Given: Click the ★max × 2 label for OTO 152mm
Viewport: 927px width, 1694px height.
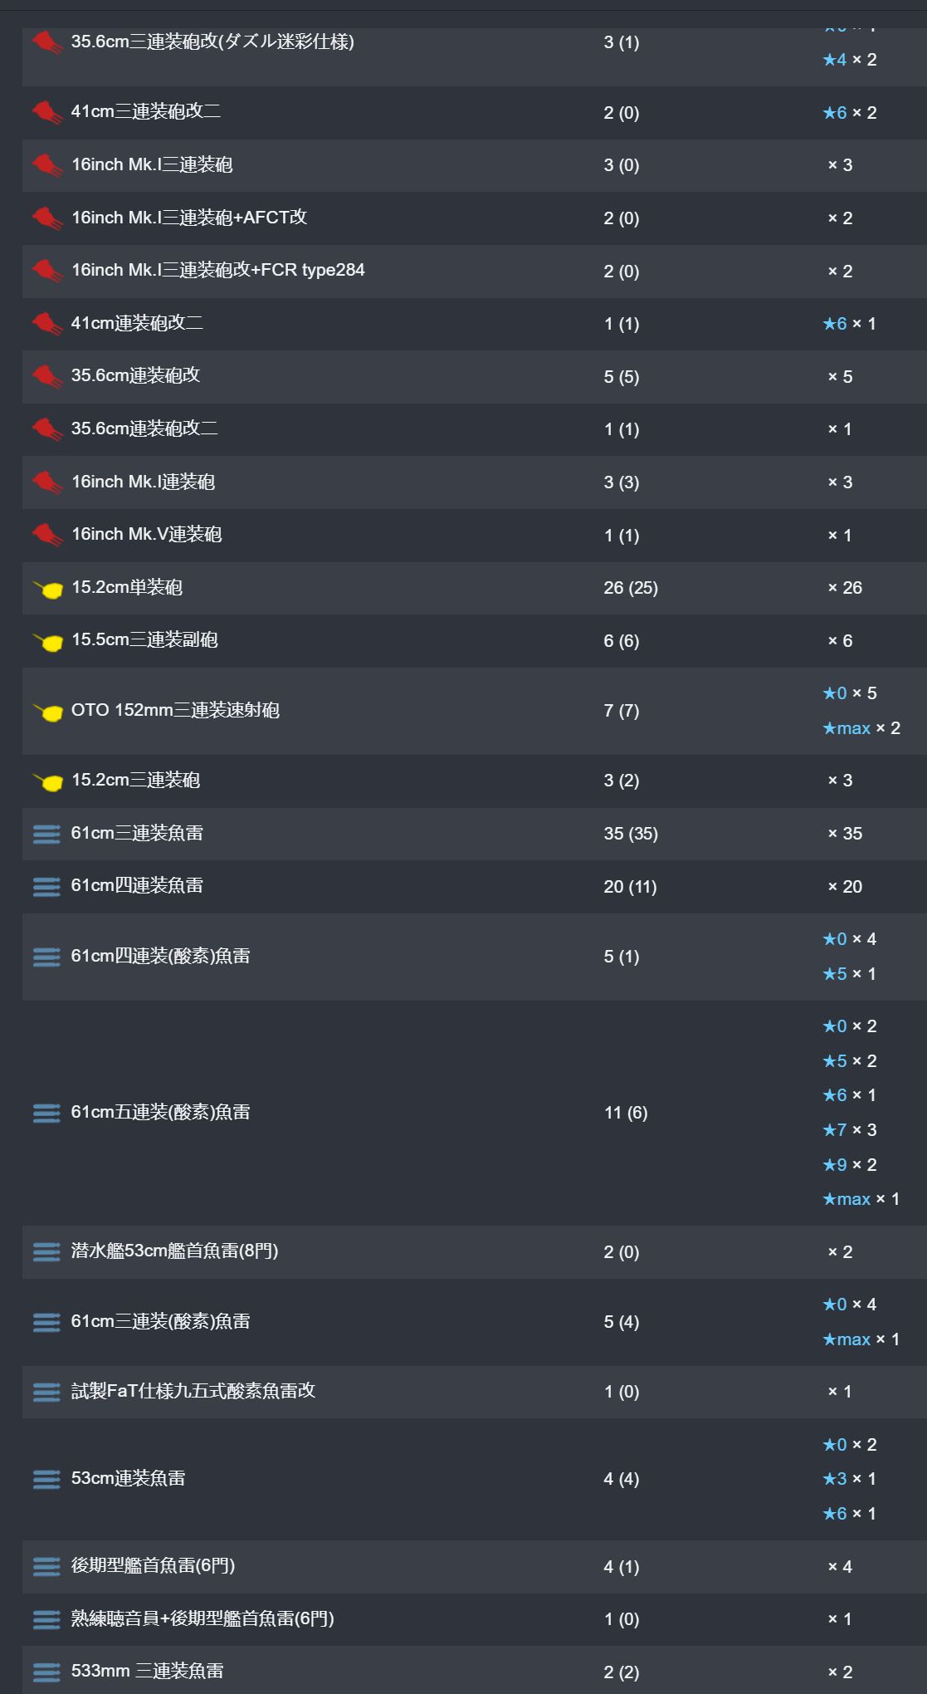Looking at the screenshot, I should 861,728.
